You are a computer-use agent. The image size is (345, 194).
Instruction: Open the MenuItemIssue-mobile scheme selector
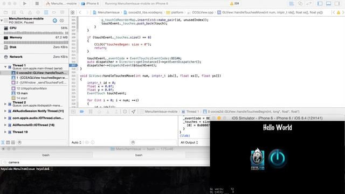(x=61, y=4)
